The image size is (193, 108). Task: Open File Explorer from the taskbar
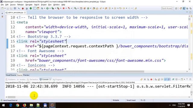(x=31, y=105)
